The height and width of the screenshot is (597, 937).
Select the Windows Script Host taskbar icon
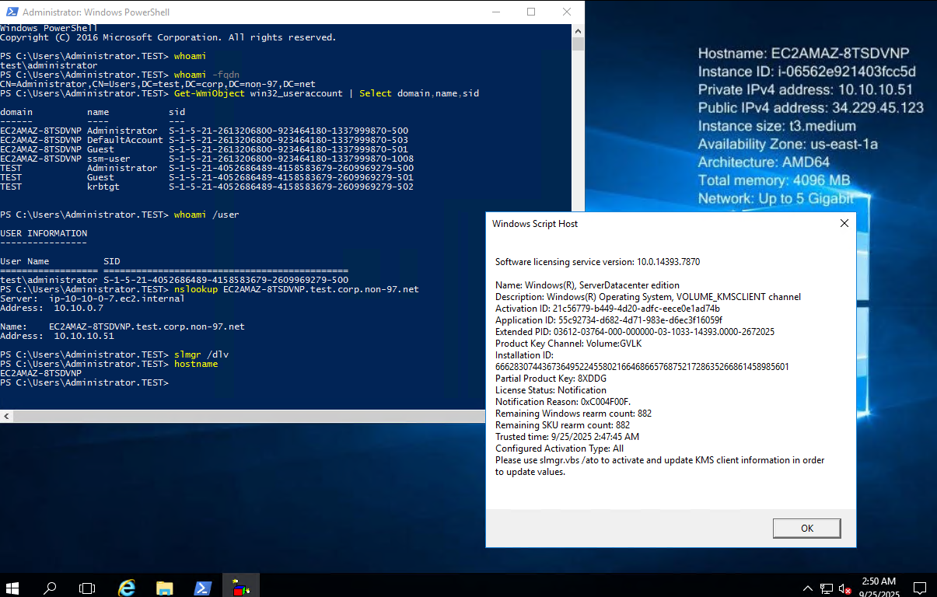pyautogui.click(x=239, y=588)
